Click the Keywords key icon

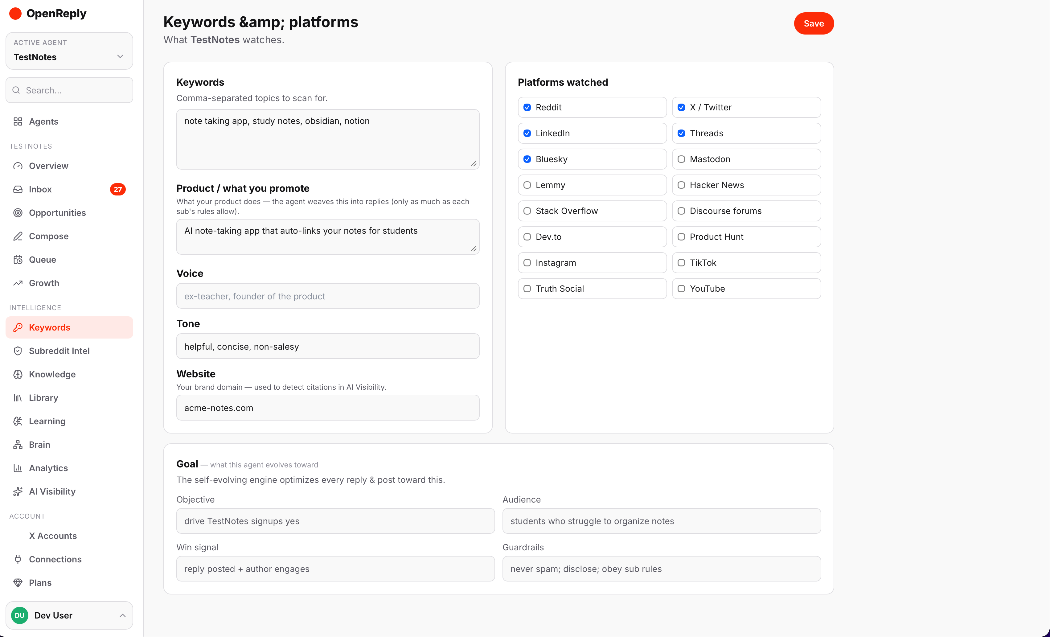click(x=18, y=327)
